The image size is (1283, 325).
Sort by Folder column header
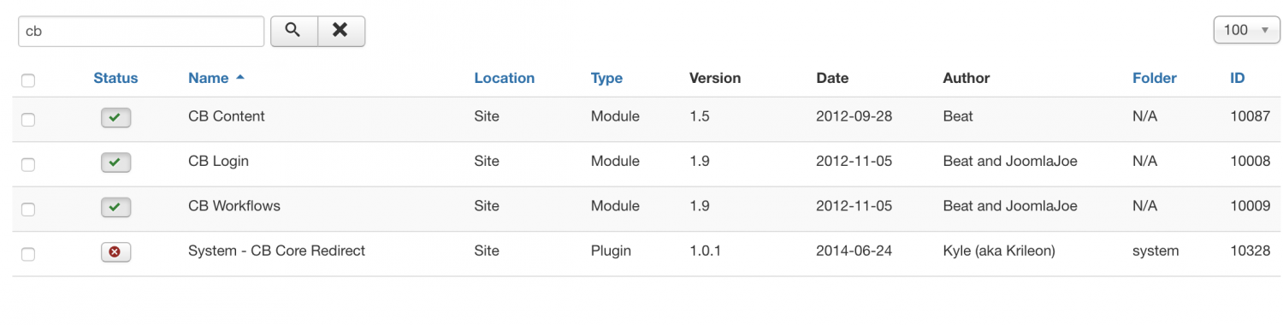tap(1155, 78)
